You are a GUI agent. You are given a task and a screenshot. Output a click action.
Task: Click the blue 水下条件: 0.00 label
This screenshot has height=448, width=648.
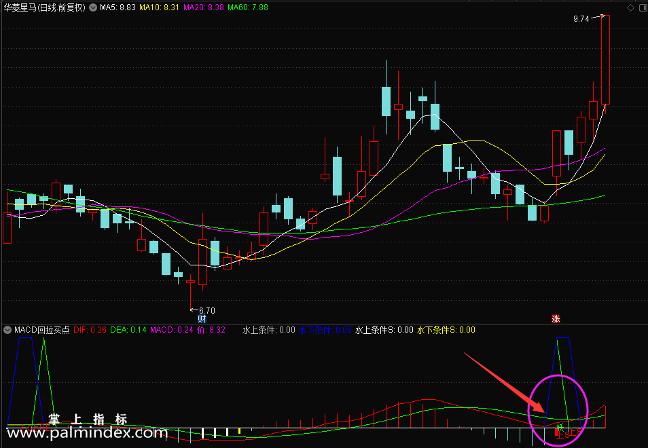(325, 330)
